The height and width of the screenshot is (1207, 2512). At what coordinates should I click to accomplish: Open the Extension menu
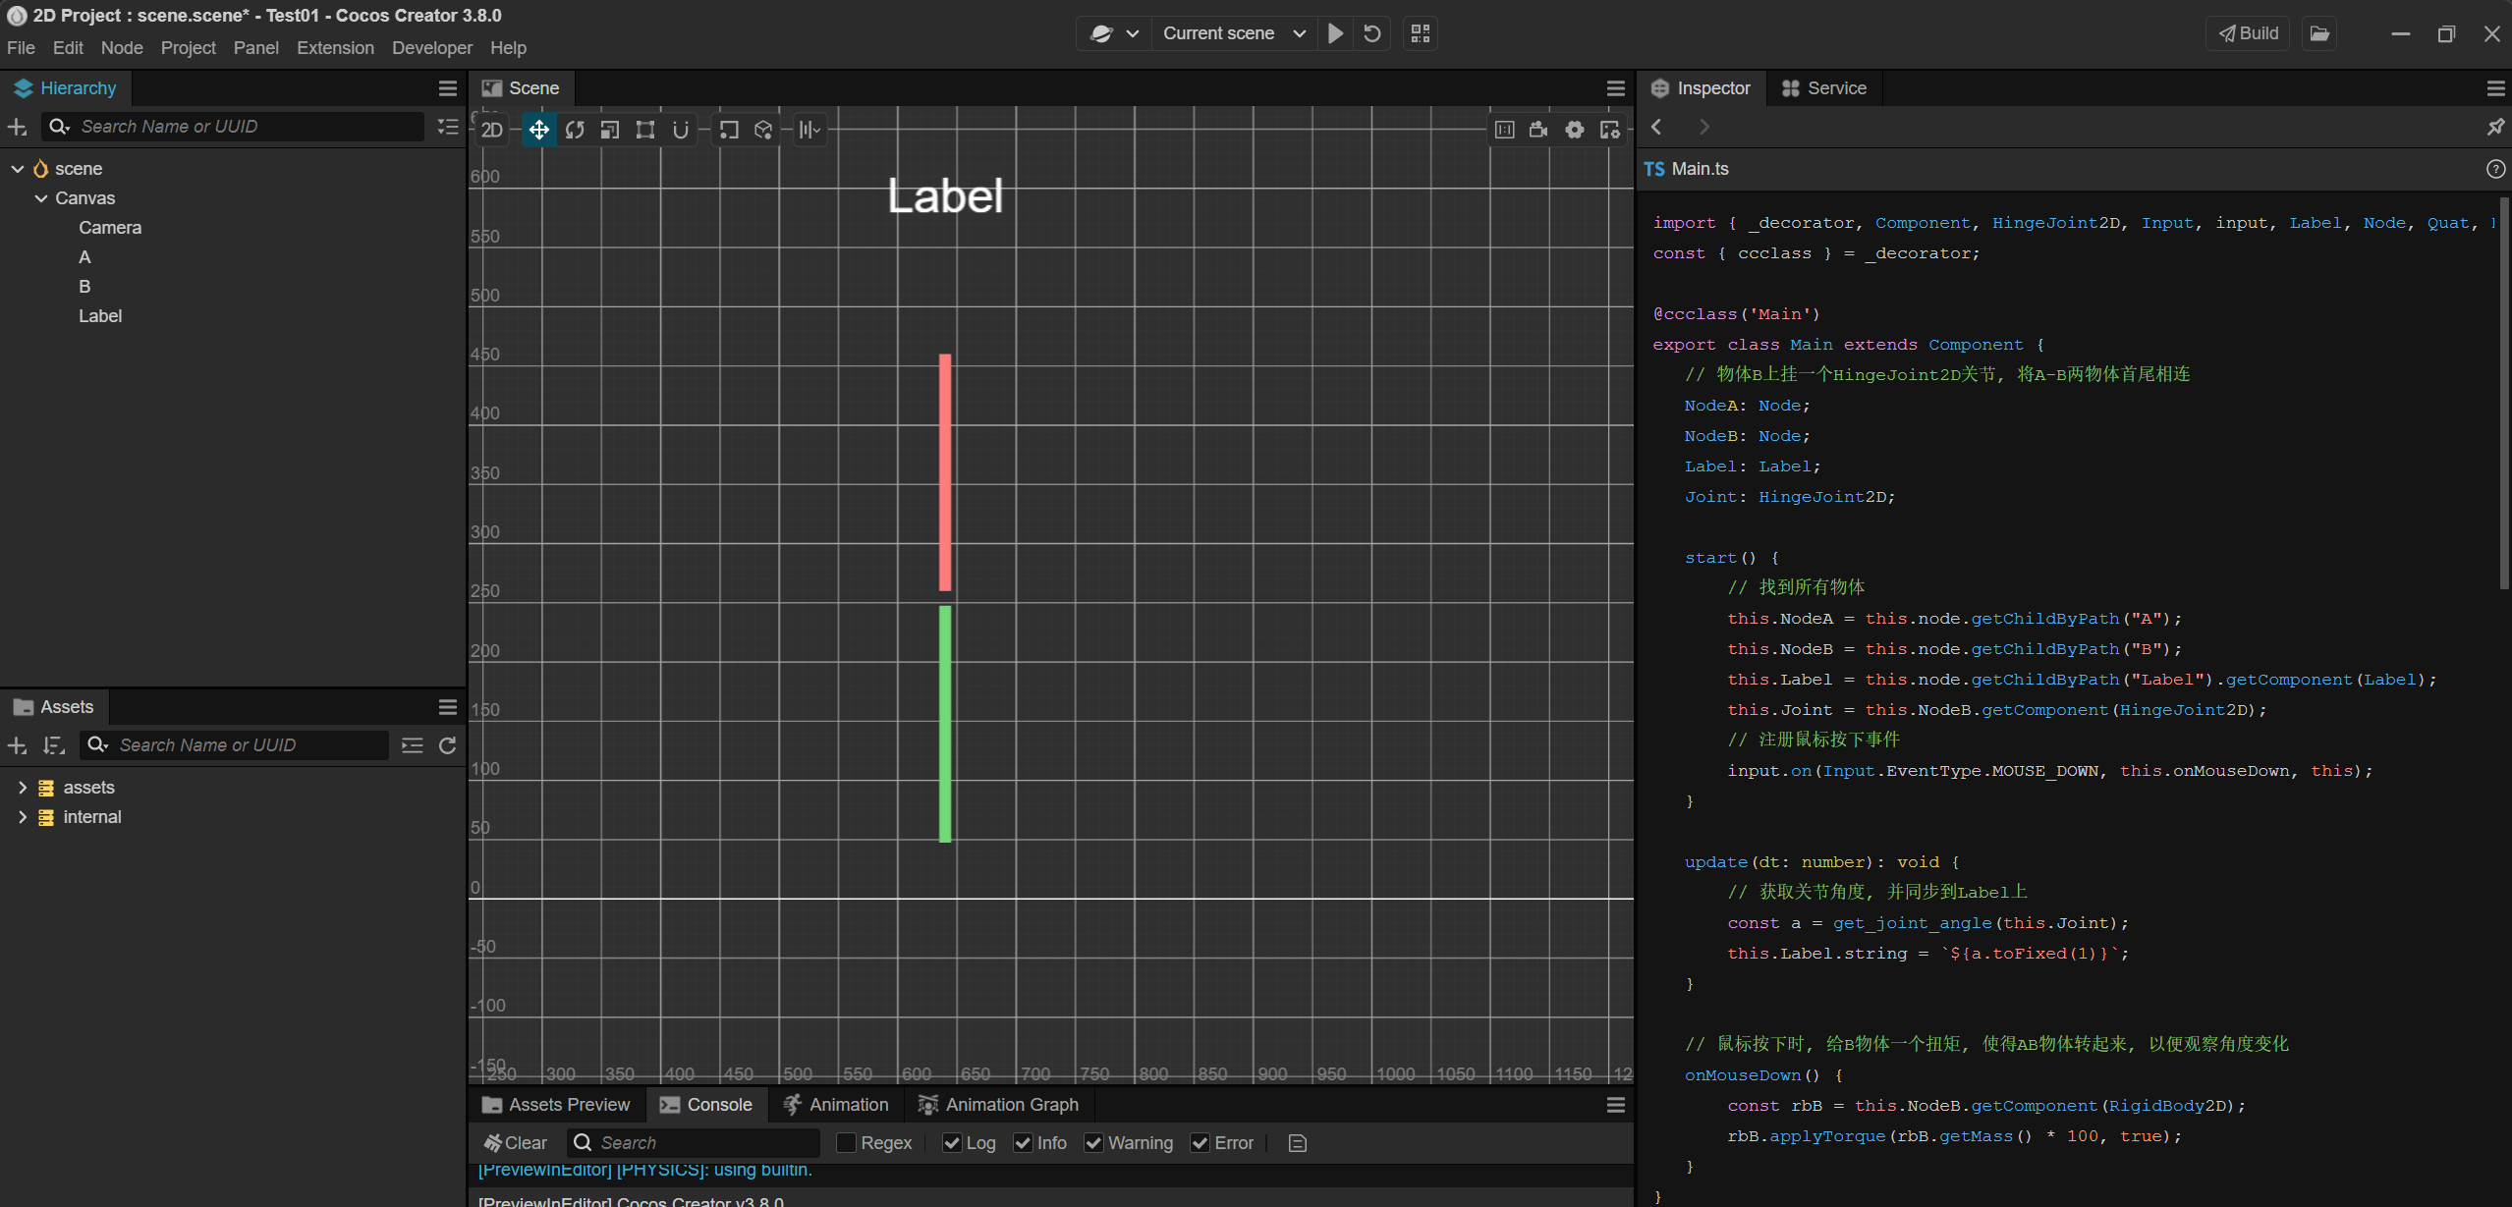(335, 48)
